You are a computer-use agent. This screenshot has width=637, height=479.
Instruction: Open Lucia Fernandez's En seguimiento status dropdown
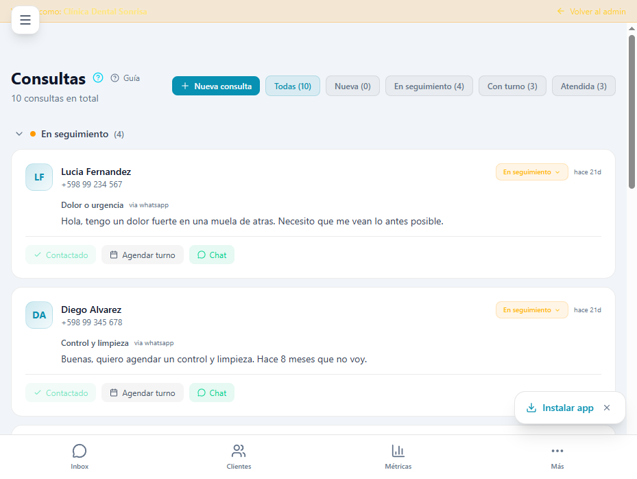(531, 172)
